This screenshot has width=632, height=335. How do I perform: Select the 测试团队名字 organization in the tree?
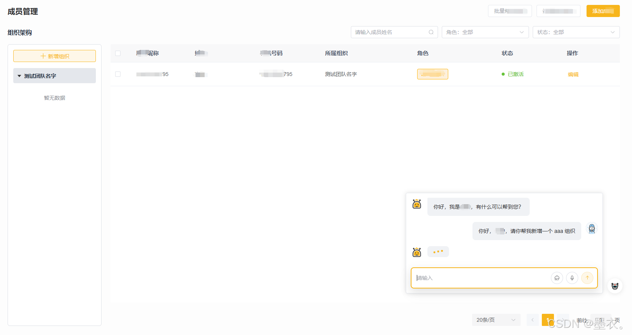tap(55, 76)
